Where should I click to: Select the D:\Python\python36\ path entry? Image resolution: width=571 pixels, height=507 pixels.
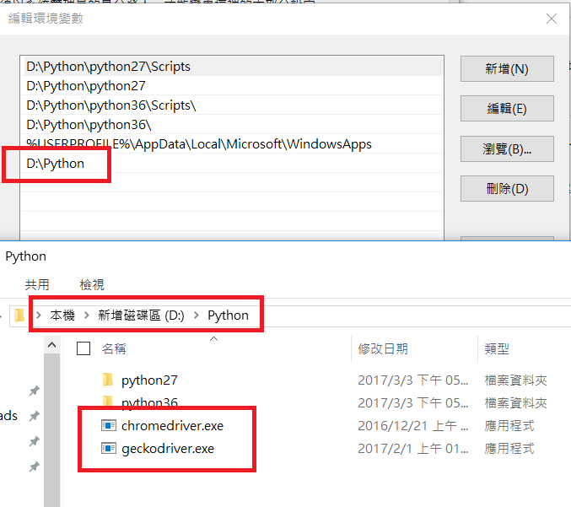pos(232,125)
